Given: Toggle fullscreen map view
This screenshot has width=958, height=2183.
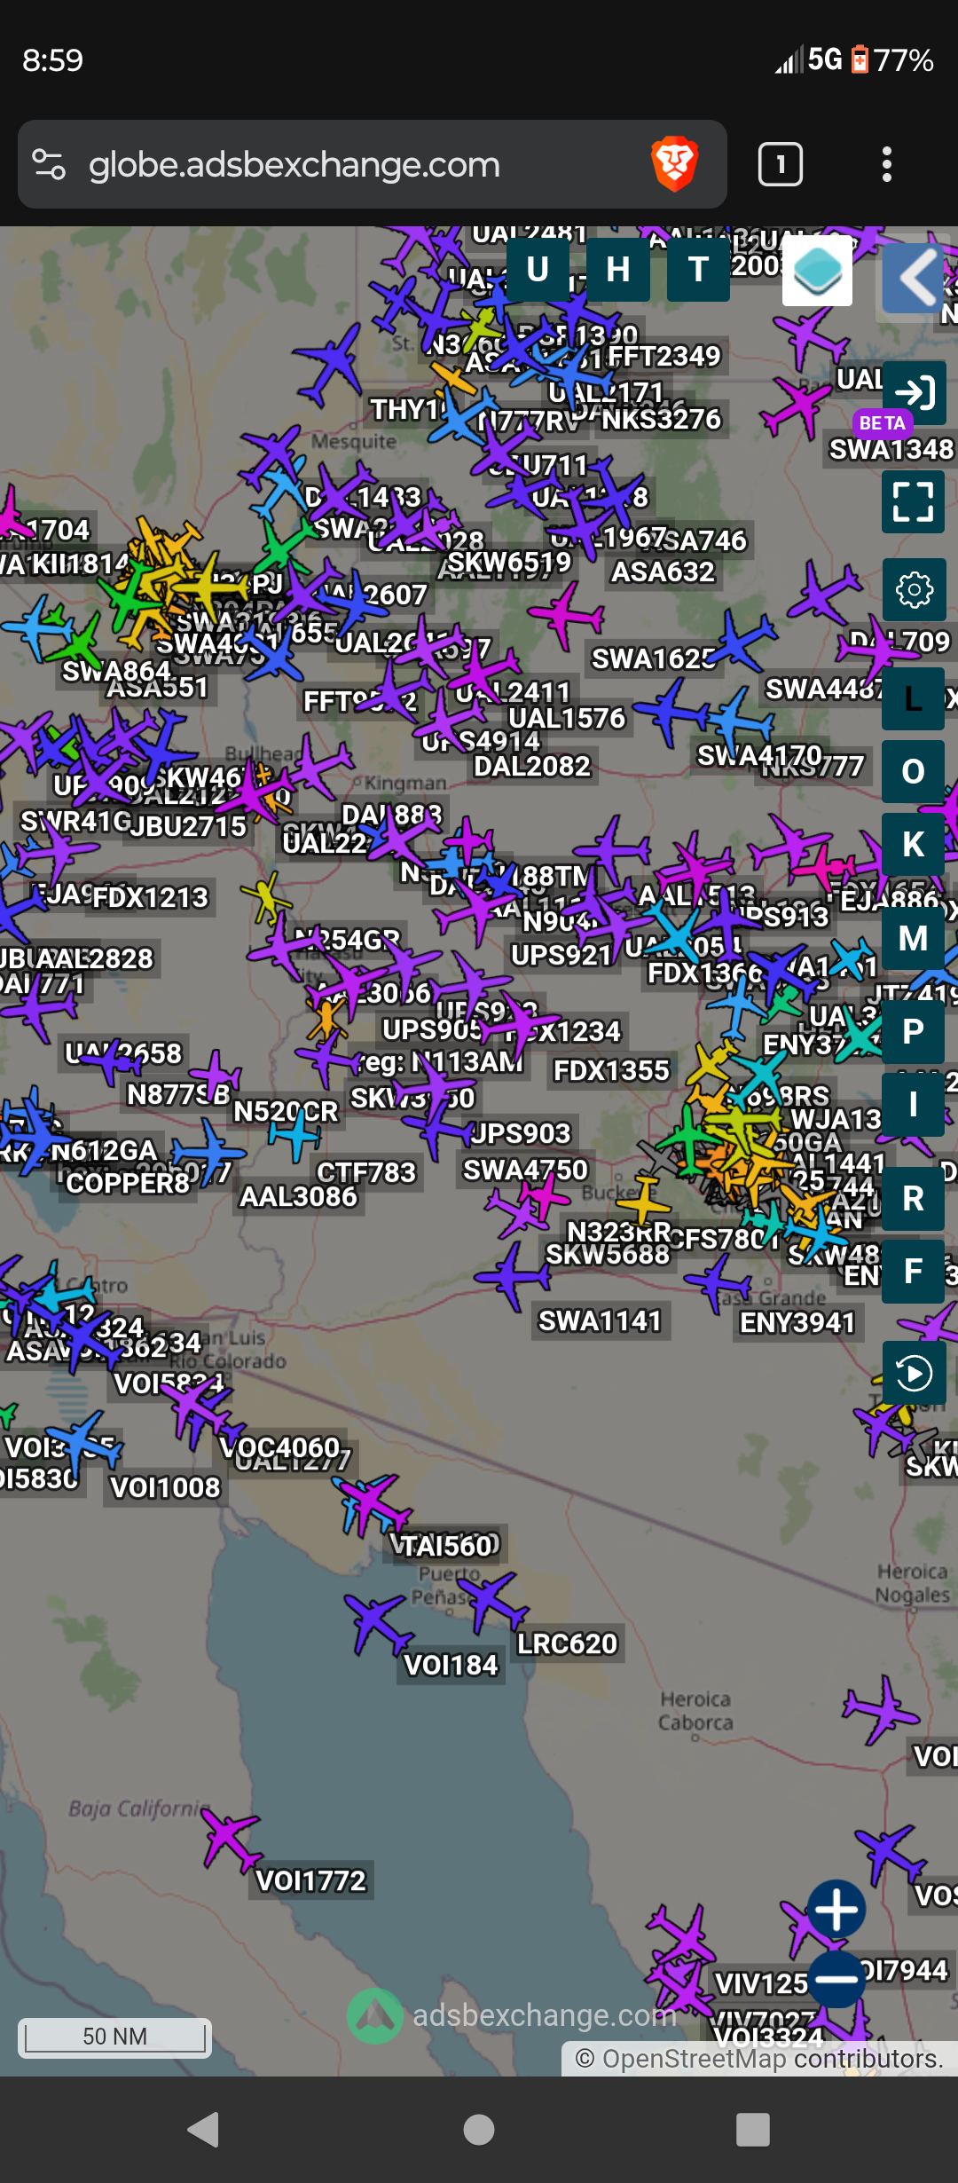Looking at the screenshot, I should [x=913, y=501].
